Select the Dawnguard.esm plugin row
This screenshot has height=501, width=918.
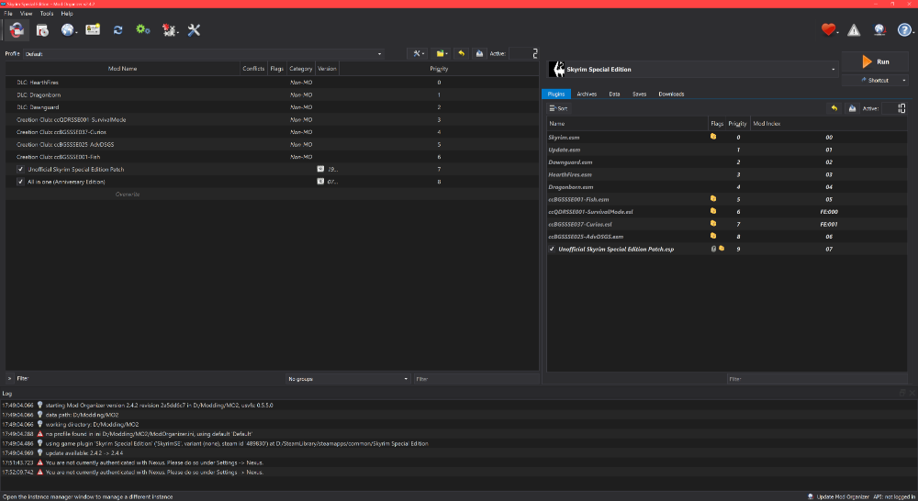pos(727,162)
